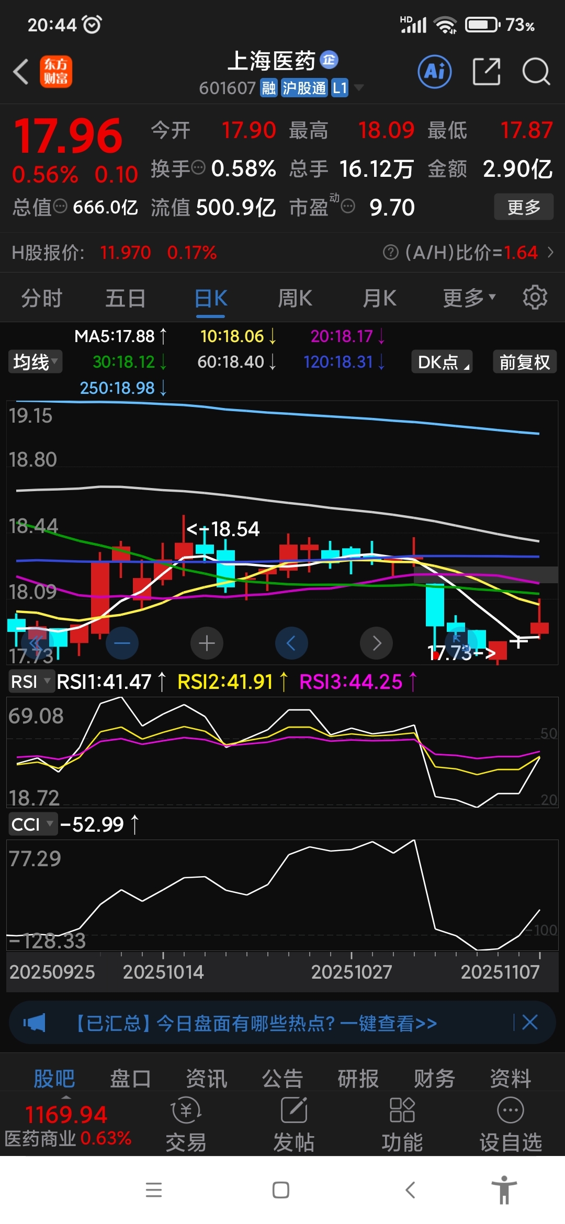Tap the 市盈 info icon

(x=348, y=206)
